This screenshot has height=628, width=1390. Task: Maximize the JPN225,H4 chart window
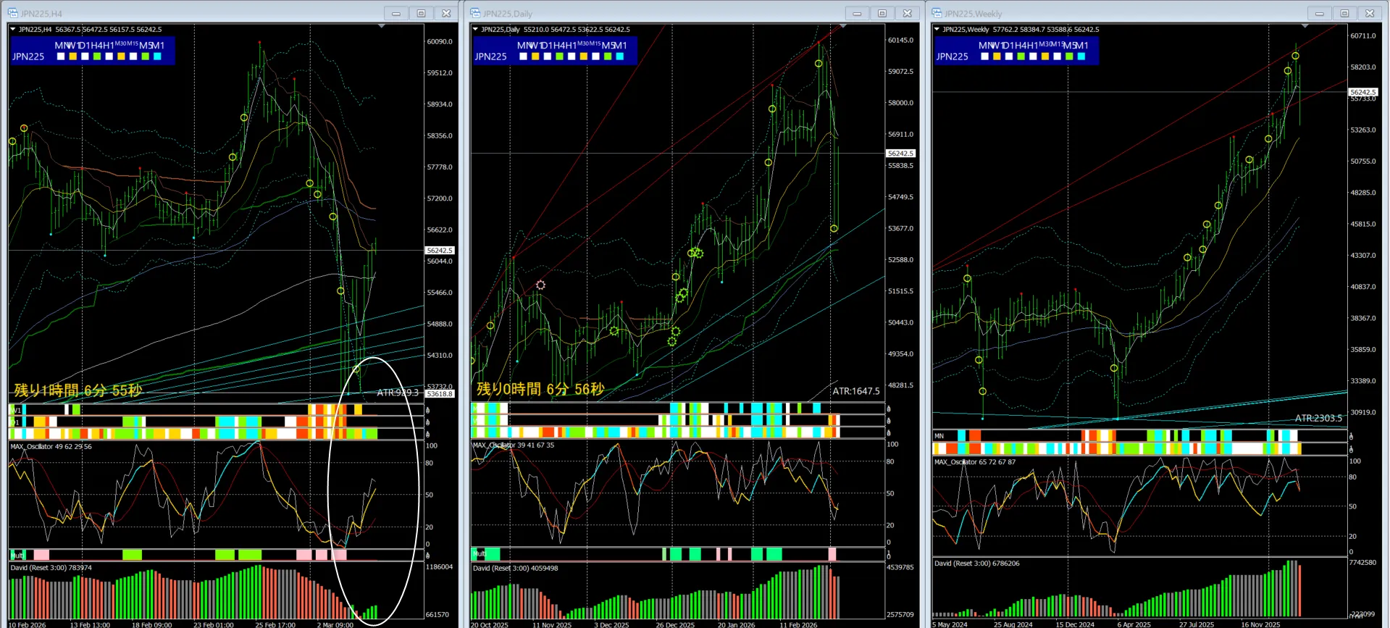[421, 13]
